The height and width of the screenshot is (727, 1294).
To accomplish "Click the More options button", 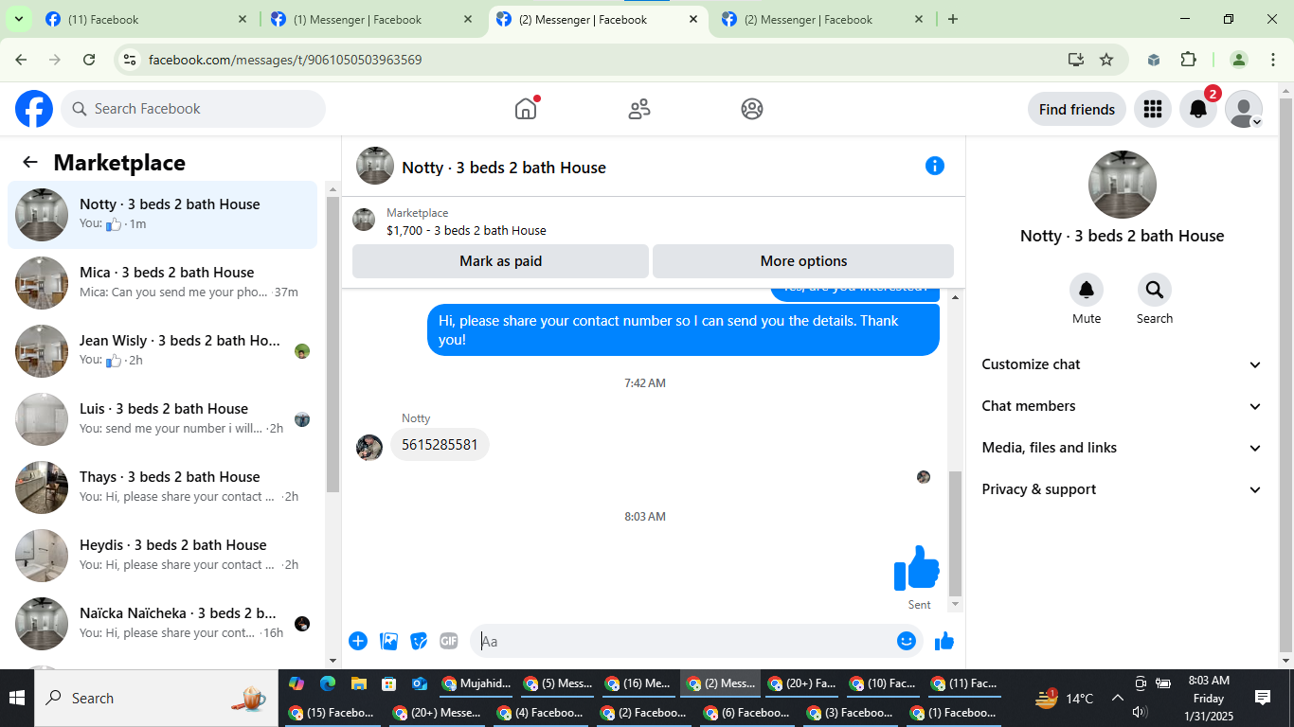I will coord(803,261).
